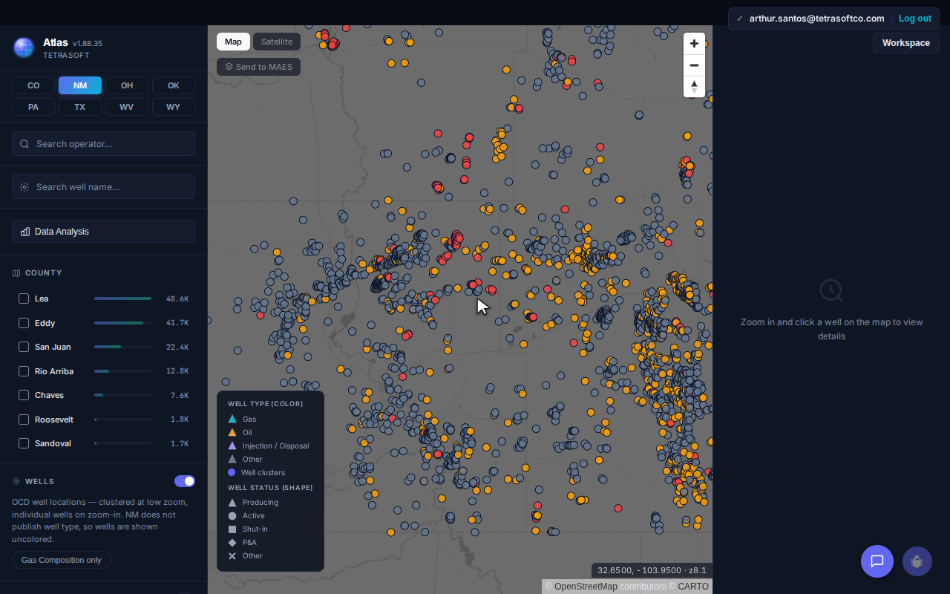Click the magnifier icon in operator search
This screenshot has width=950, height=594.
coord(24,144)
